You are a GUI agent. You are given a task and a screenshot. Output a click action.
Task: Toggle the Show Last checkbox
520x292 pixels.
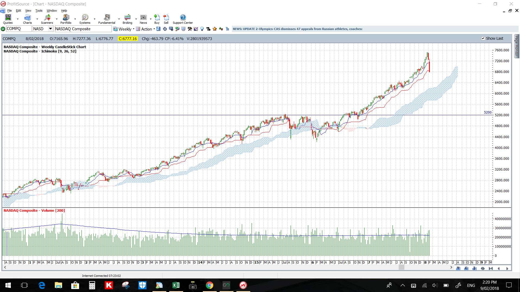[483, 38]
